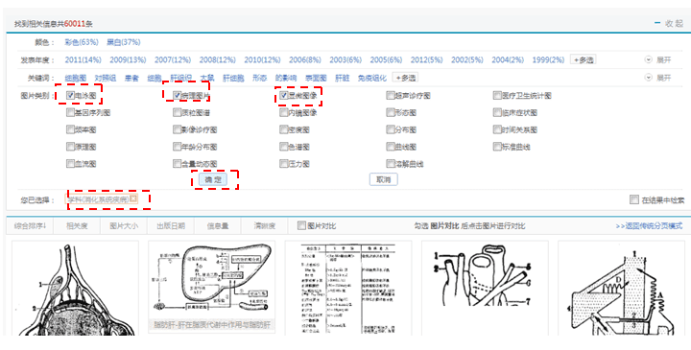This screenshot has height=350, width=691.
Task: Sort results by 综合排序
Action: click(31, 226)
